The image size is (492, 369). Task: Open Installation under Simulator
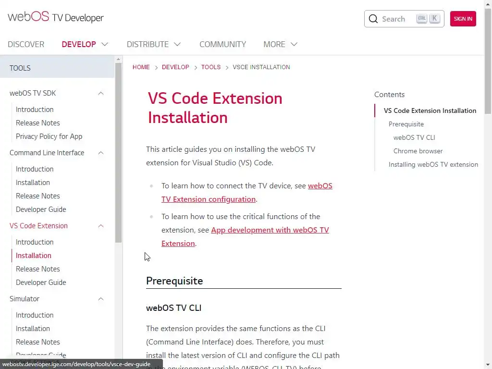click(33, 329)
